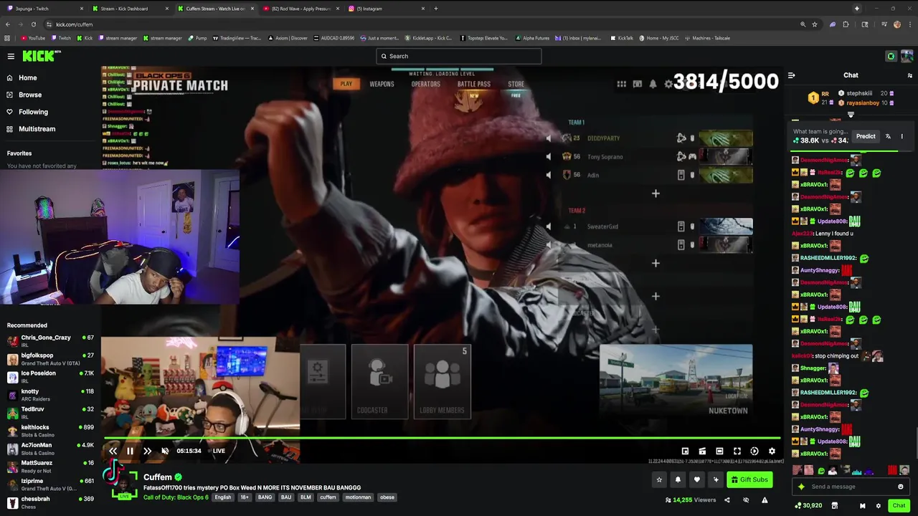Rewind the stream playback
Image resolution: width=918 pixels, height=516 pixels.
[113, 451]
